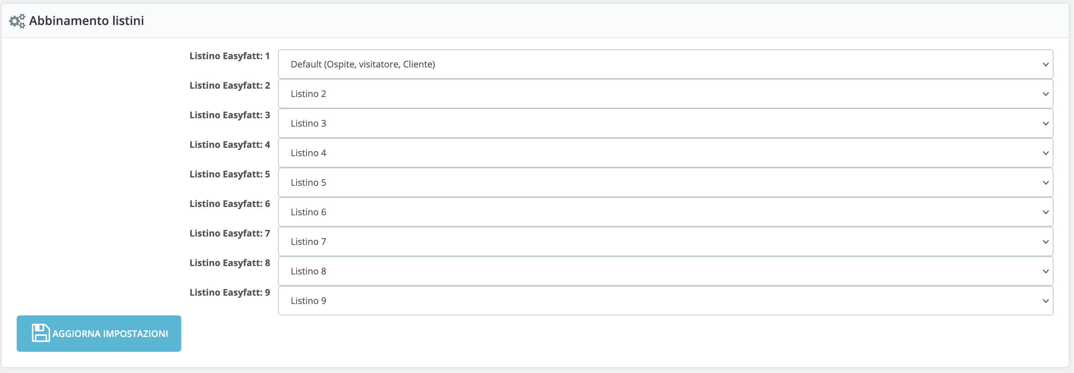Click the Aggiorna Impostazioni button
1074x373 pixels.
[x=99, y=334]
